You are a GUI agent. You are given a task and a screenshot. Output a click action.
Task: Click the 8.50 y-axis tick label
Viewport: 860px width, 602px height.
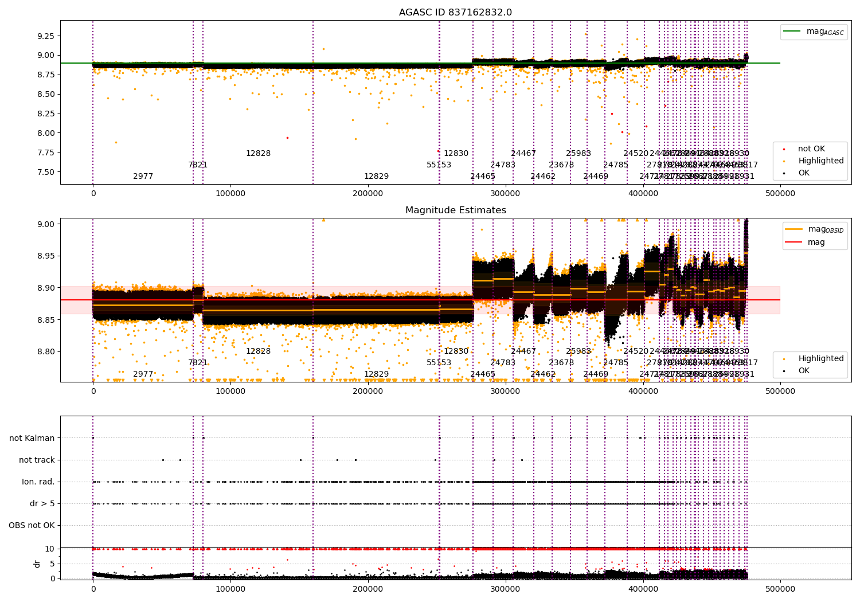(x=45, y=95)
